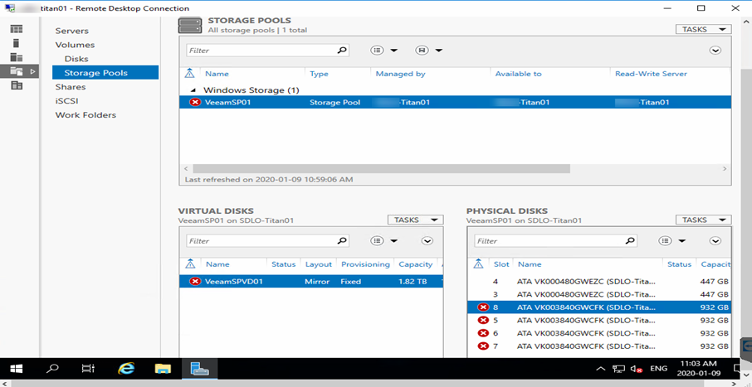Open iSCSI navigation page
This screenshot has width=752, height=387.
point(66,101)
